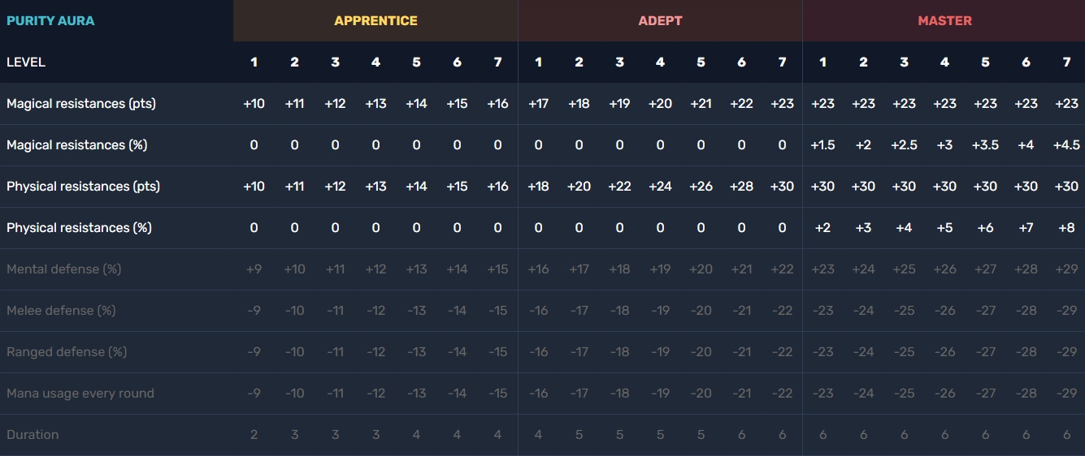
Task: Select the Melee defense (%) row label
Action: click(x=61, y=311)
